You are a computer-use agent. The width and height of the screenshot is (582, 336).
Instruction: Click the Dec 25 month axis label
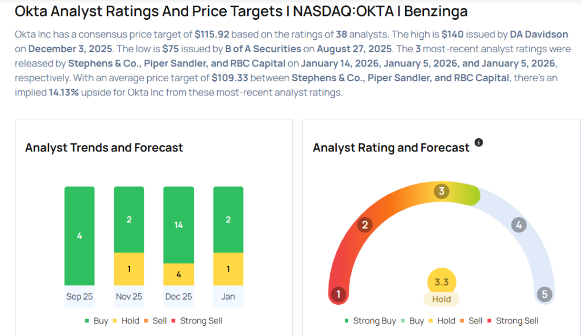[178, 296]
